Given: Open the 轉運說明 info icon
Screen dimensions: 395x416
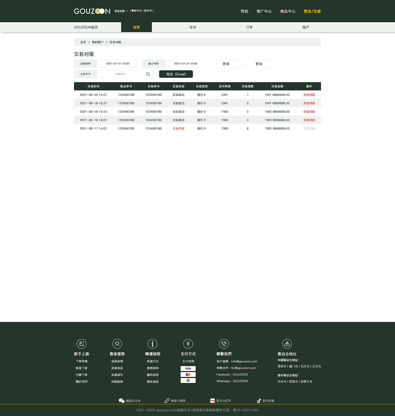Looking at the screenshot, I should [x=152, y=344].
